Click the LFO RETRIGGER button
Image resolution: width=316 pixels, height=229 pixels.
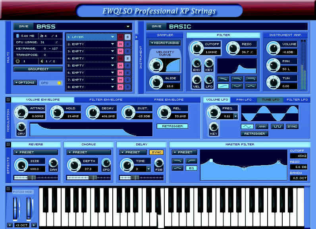(254, 134)
